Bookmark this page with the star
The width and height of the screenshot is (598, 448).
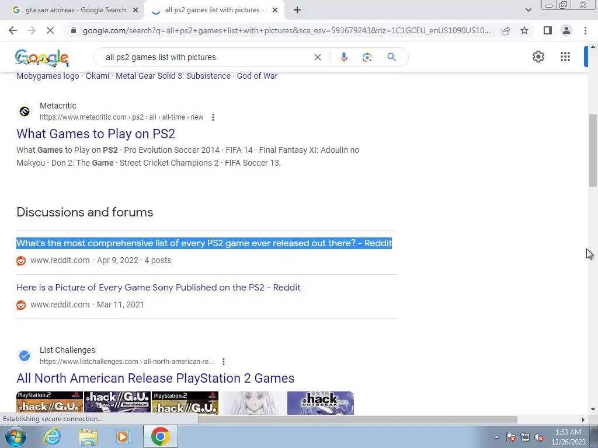pos(524,30)
